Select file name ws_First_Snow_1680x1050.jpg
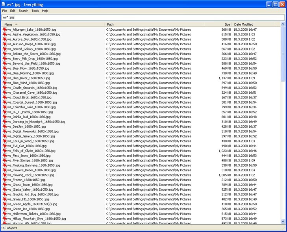 pyautogui.click(x=29, y=156)
